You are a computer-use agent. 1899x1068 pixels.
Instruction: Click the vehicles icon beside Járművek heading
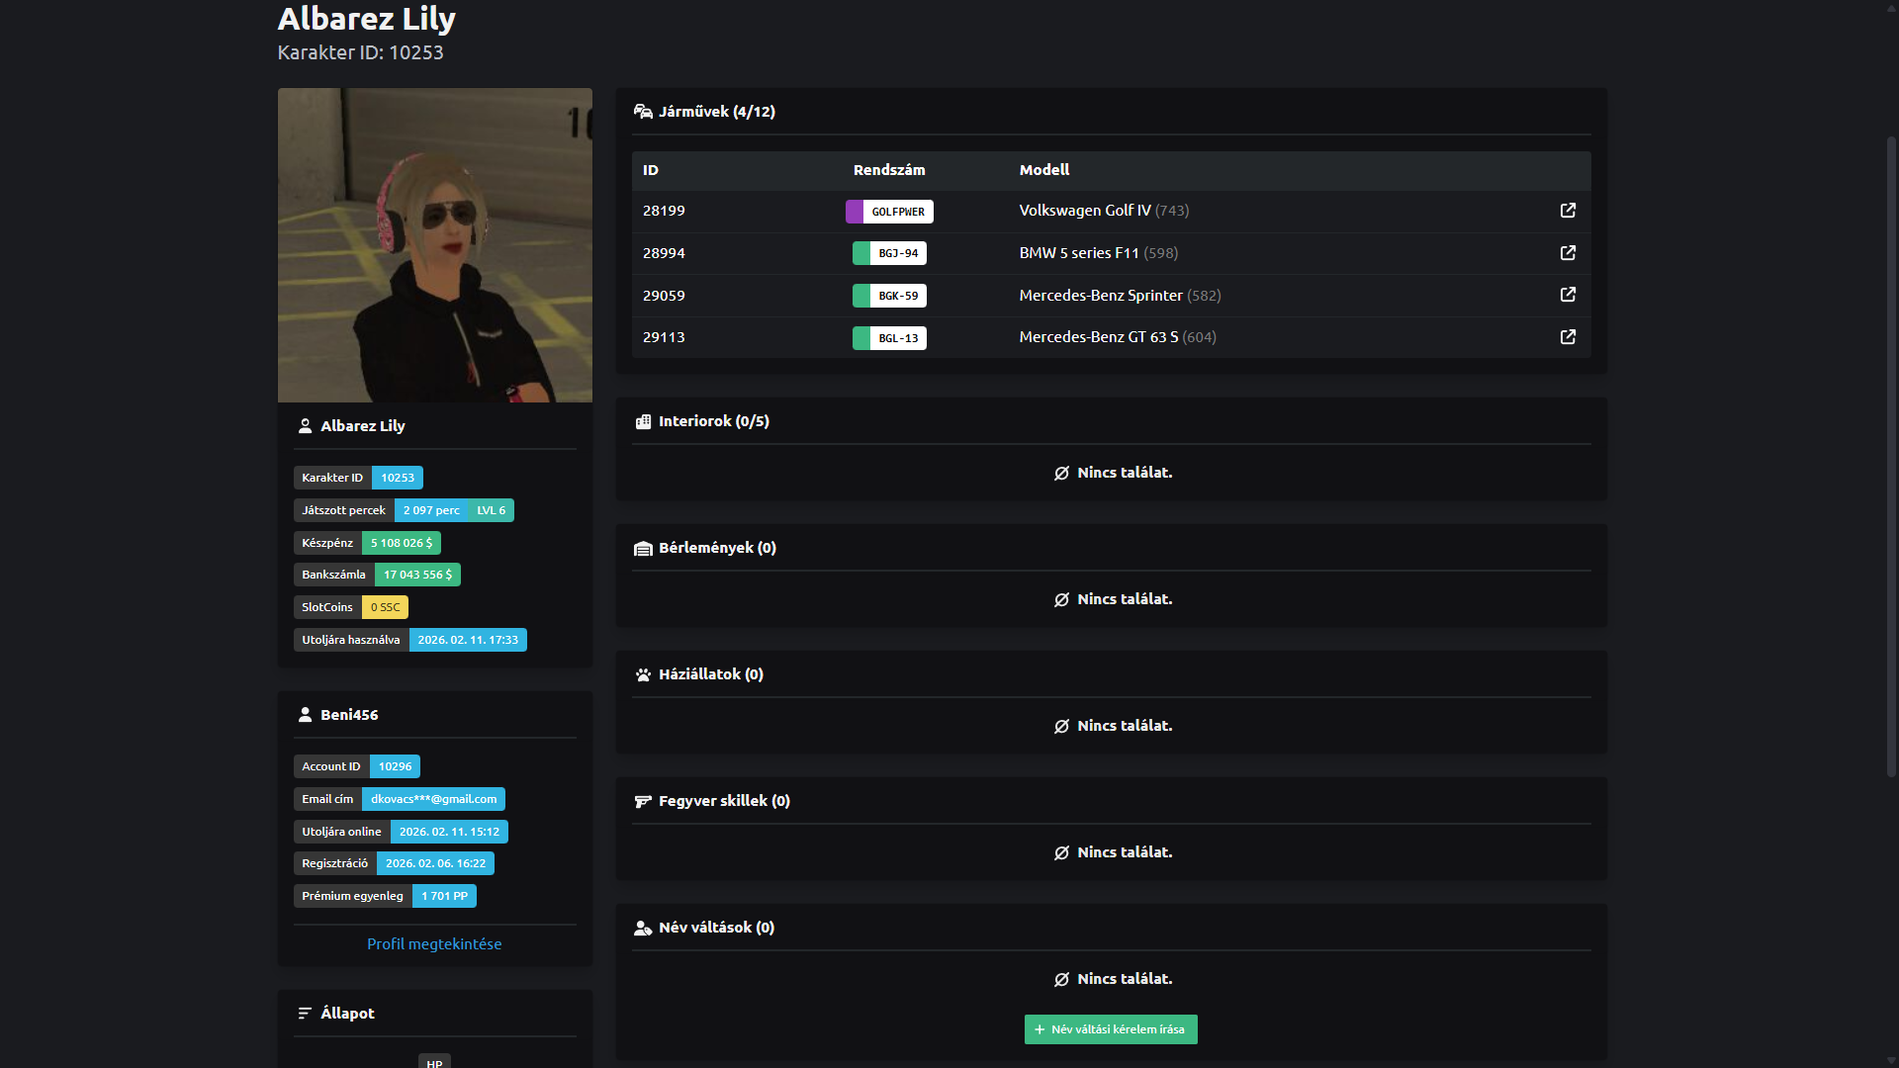point(643,112)
